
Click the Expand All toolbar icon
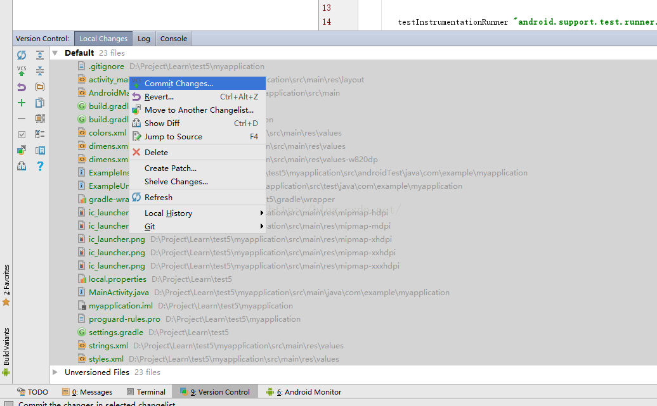[40, 55]
